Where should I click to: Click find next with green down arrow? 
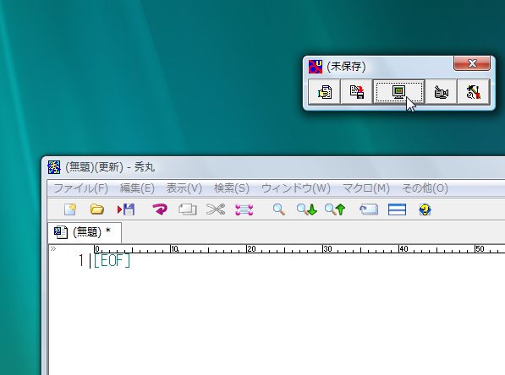[x=307, y=209]
